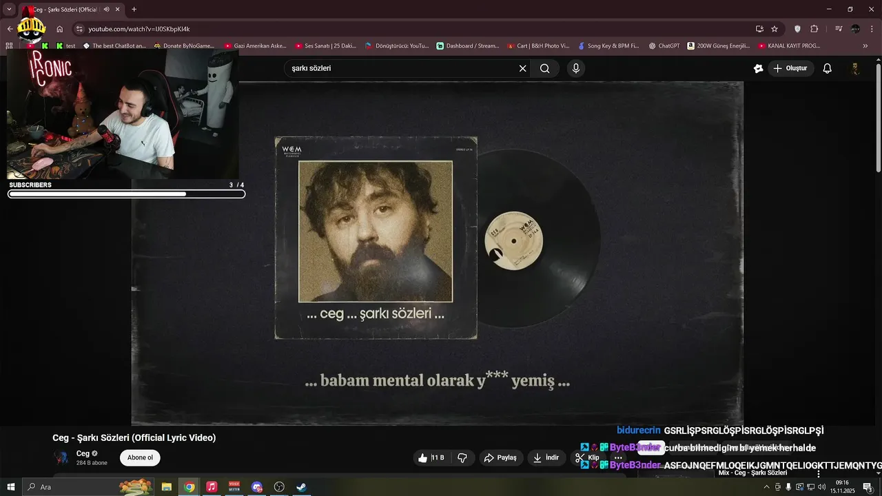Bookmark this page with star icon
Image resolution: width=882 pixels, height=496 pixels.
coord(775,29)
